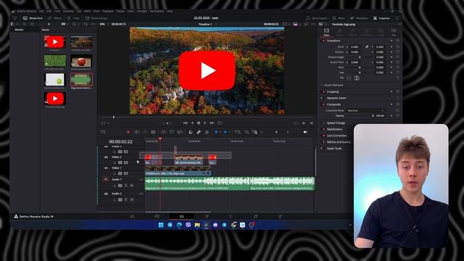The image size is (464, 261).
Task: Toggle the Dynamic Zoom enable switch
Action: coord(322,98)
